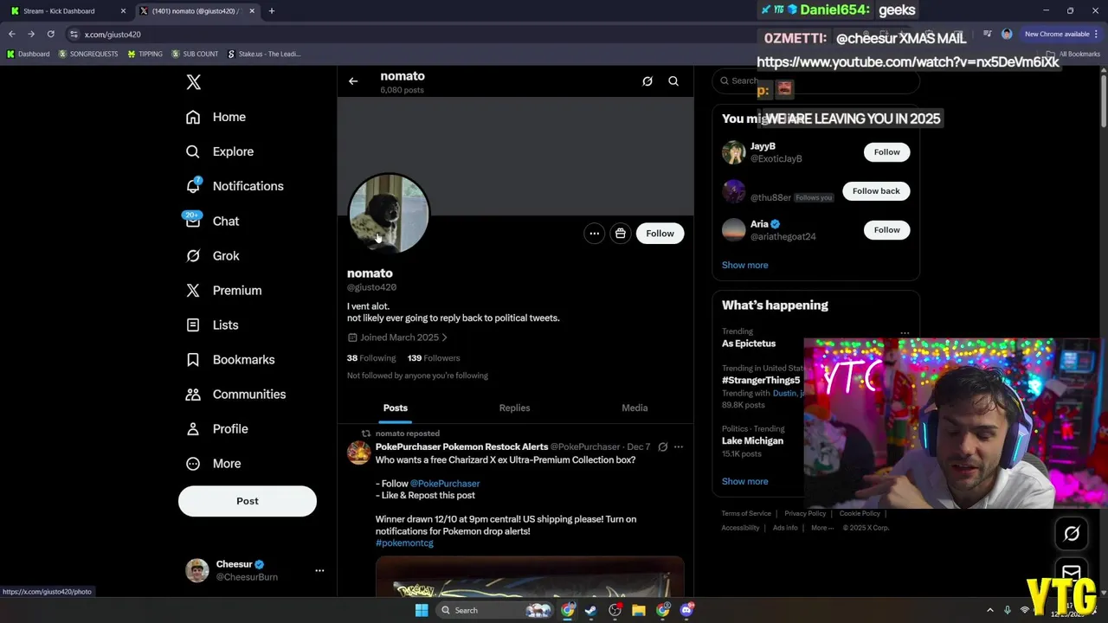This screenshot has height=623, width=1108.
Task: Follow Aria suggestion
Action: tap(886, 230)
